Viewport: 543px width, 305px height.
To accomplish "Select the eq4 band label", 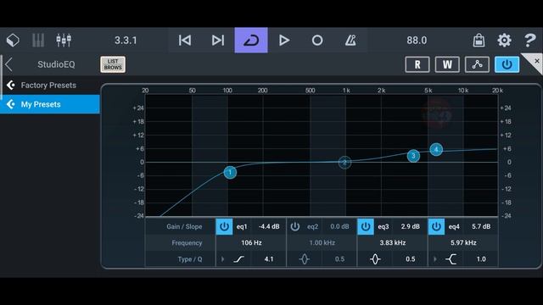I will click(454, 227).
